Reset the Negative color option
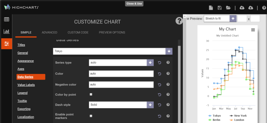Image resolution: width=267 pixels, height=123 pixels. click(159, 85)
